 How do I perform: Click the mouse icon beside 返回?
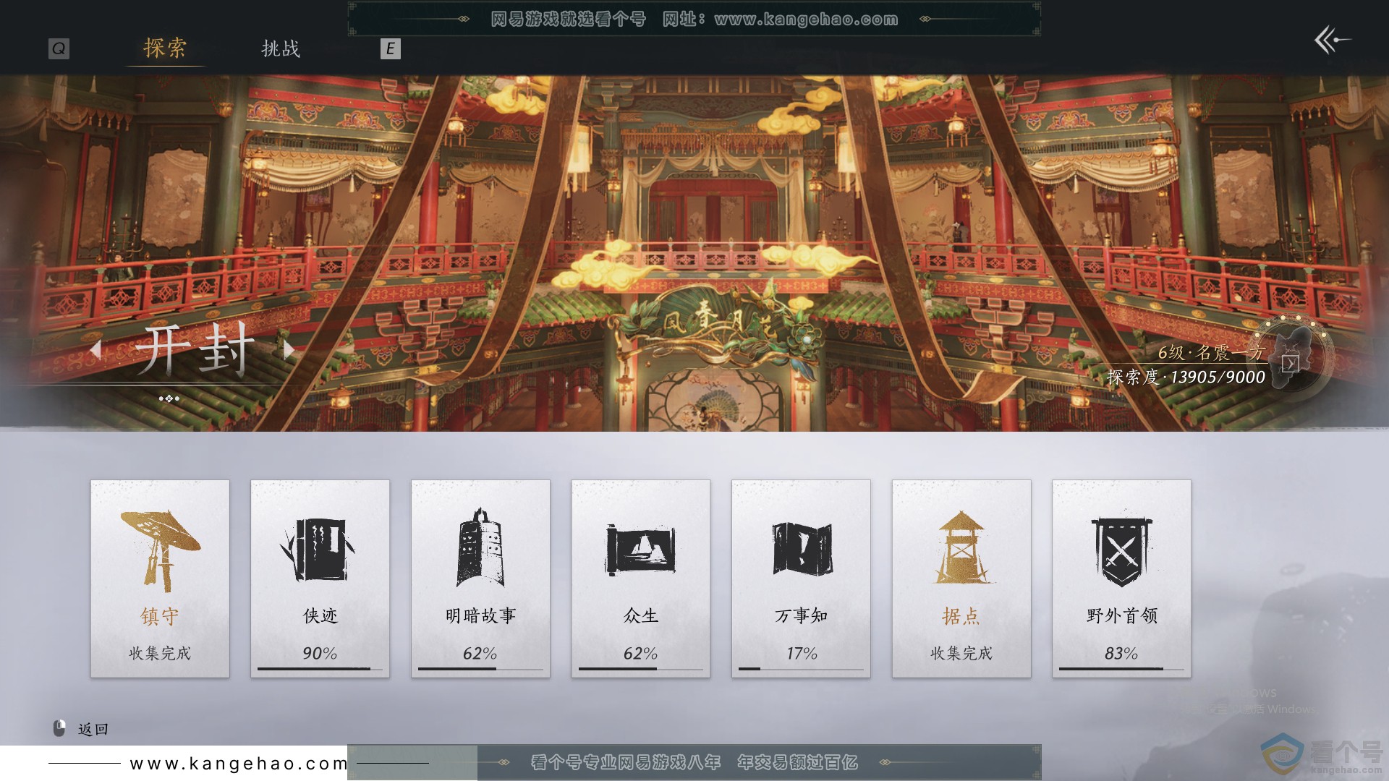click(x=59, y=728)
